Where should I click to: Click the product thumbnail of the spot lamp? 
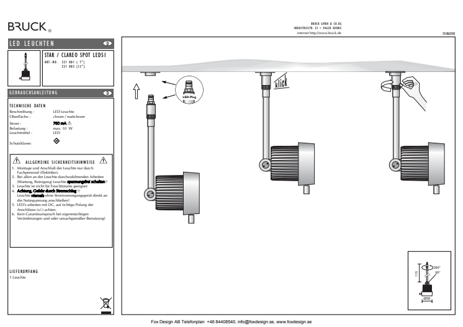tap(24, 68)
